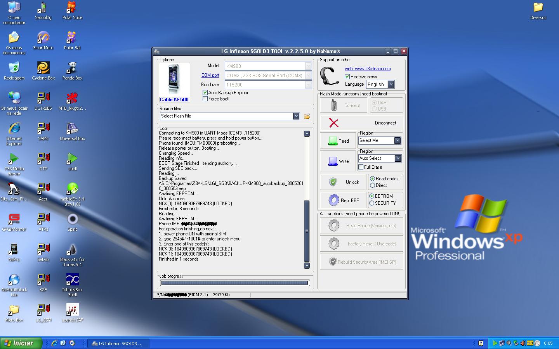559x349 pixels.
Task: Open Panda Box desktop icon
Action: (x=72, y=71)
